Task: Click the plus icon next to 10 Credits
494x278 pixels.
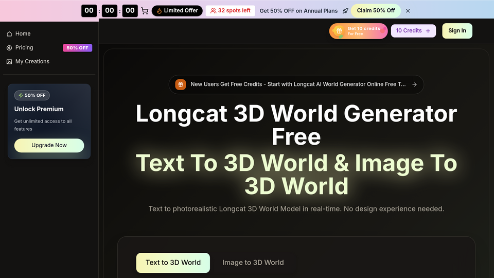Action: pos(428,31)
